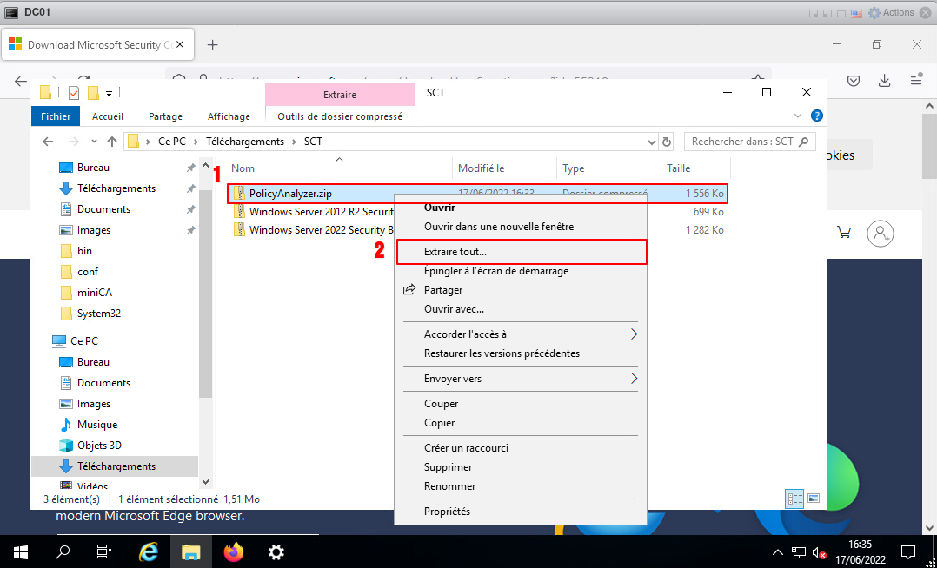The width and height of the screenshot is (937, 568).
Task: Sort files by the 'Taille' column header
Action: [679, 168]
